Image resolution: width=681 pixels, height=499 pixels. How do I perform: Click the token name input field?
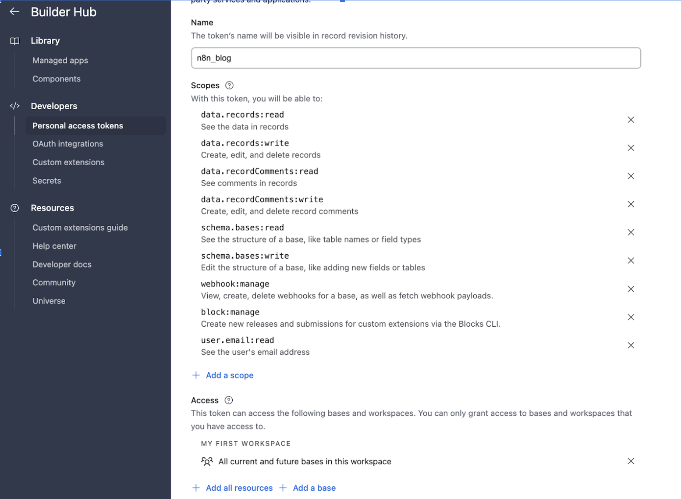415,58
